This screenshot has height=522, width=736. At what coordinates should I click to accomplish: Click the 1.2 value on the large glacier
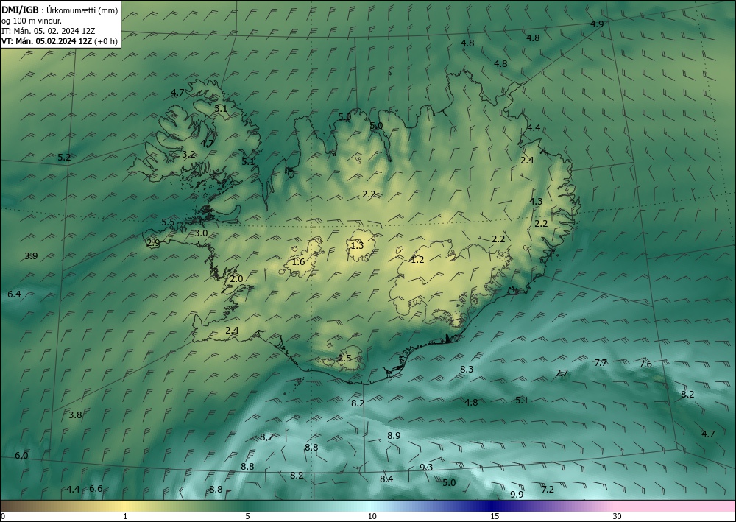417,260
